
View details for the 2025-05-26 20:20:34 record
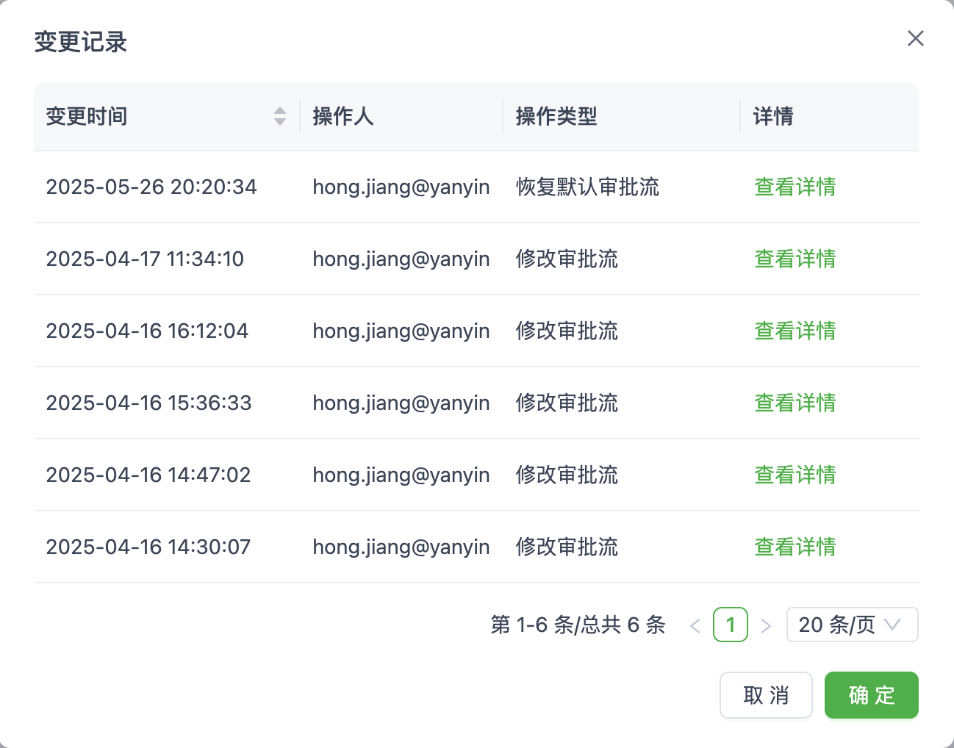pos(795,187)
